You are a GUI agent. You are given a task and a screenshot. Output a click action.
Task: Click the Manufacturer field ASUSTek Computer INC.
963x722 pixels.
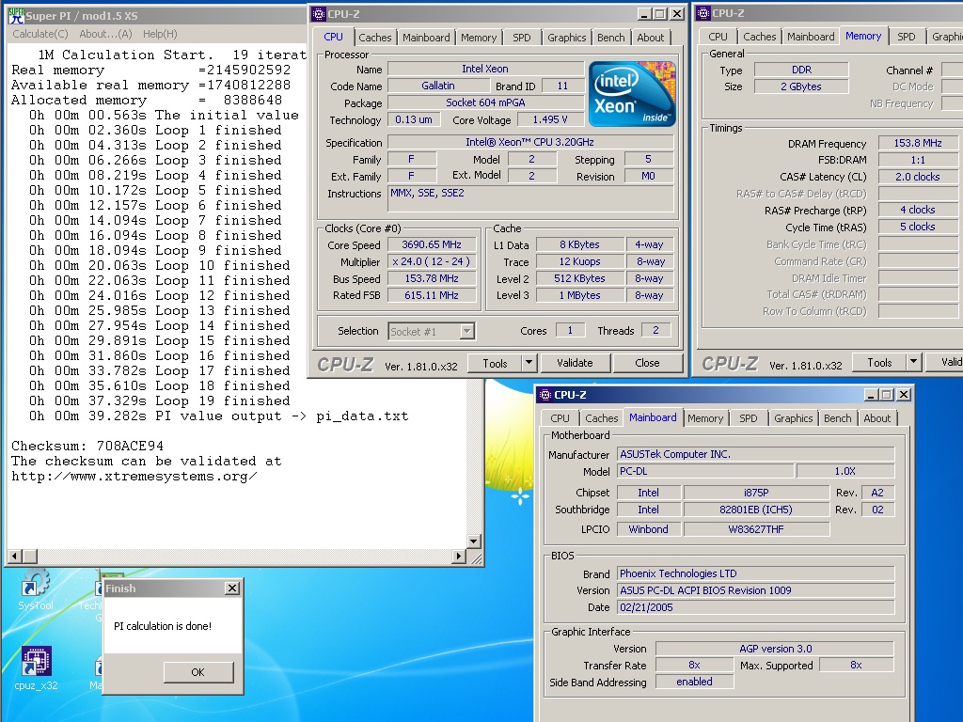(x=756, y=454)
